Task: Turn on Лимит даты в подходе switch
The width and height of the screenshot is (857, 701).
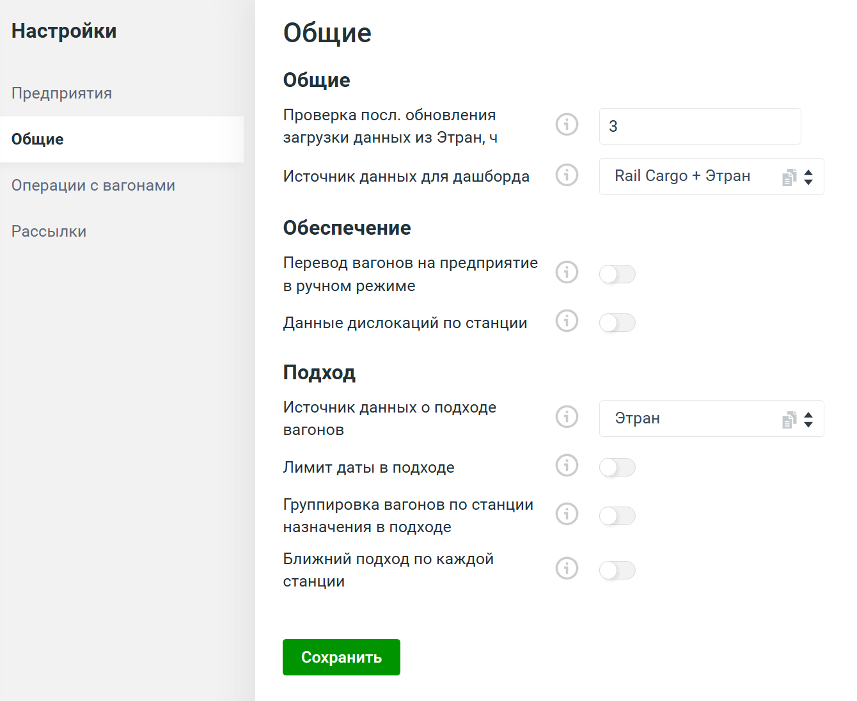Action: [617, 468]
